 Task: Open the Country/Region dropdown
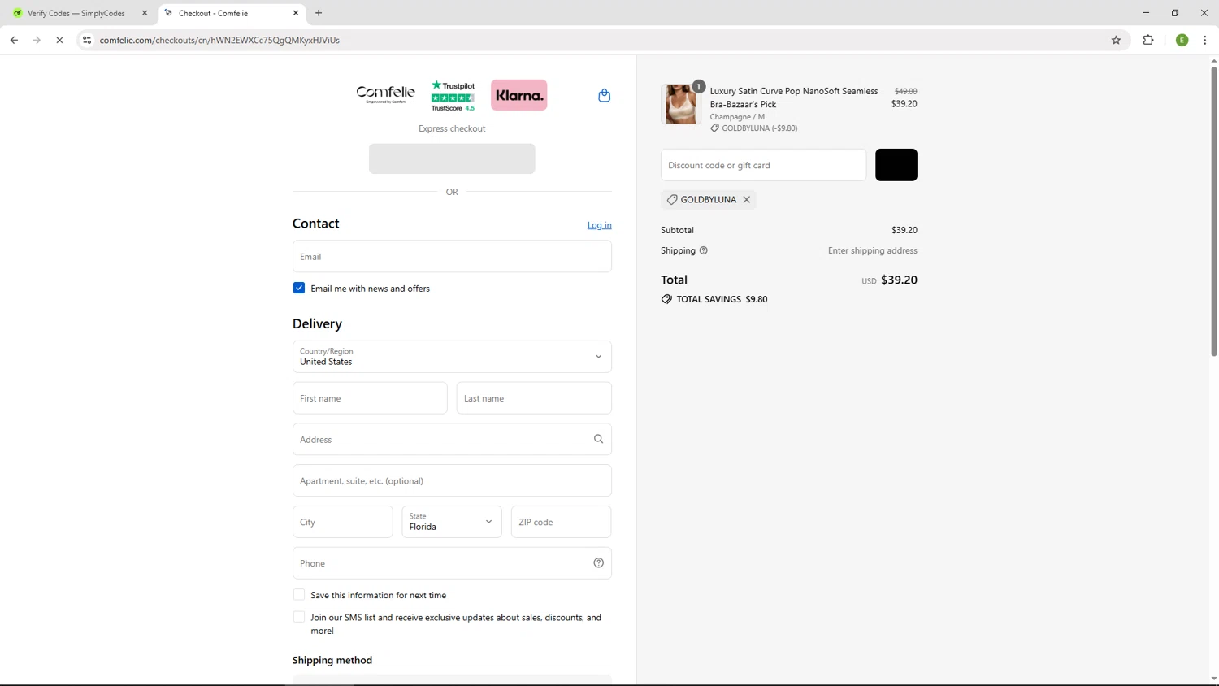pyautogui.click(x=452, y=357)
